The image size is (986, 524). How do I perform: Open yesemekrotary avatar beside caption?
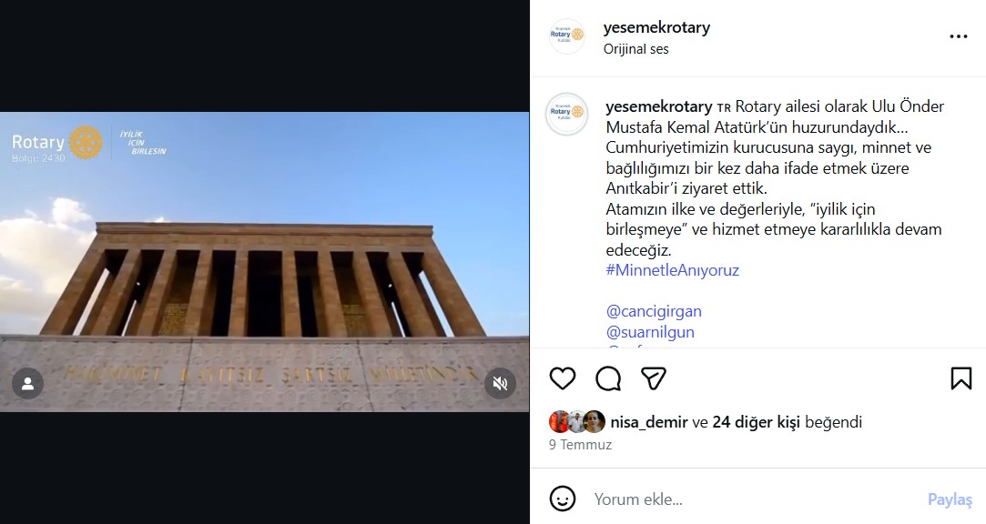566,114
